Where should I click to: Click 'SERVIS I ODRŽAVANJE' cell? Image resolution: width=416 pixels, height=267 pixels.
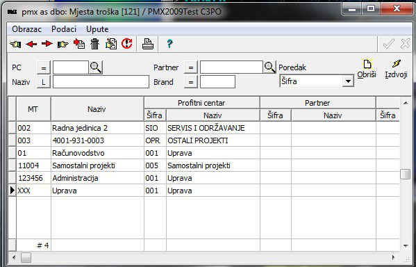click(213, 128)
